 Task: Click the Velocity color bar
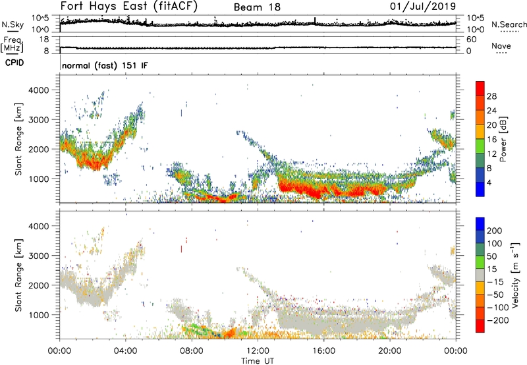coord(480,275)
